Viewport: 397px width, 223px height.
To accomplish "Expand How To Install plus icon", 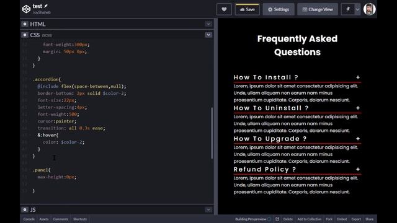I will pyautogui.click(x=358, y=77).
